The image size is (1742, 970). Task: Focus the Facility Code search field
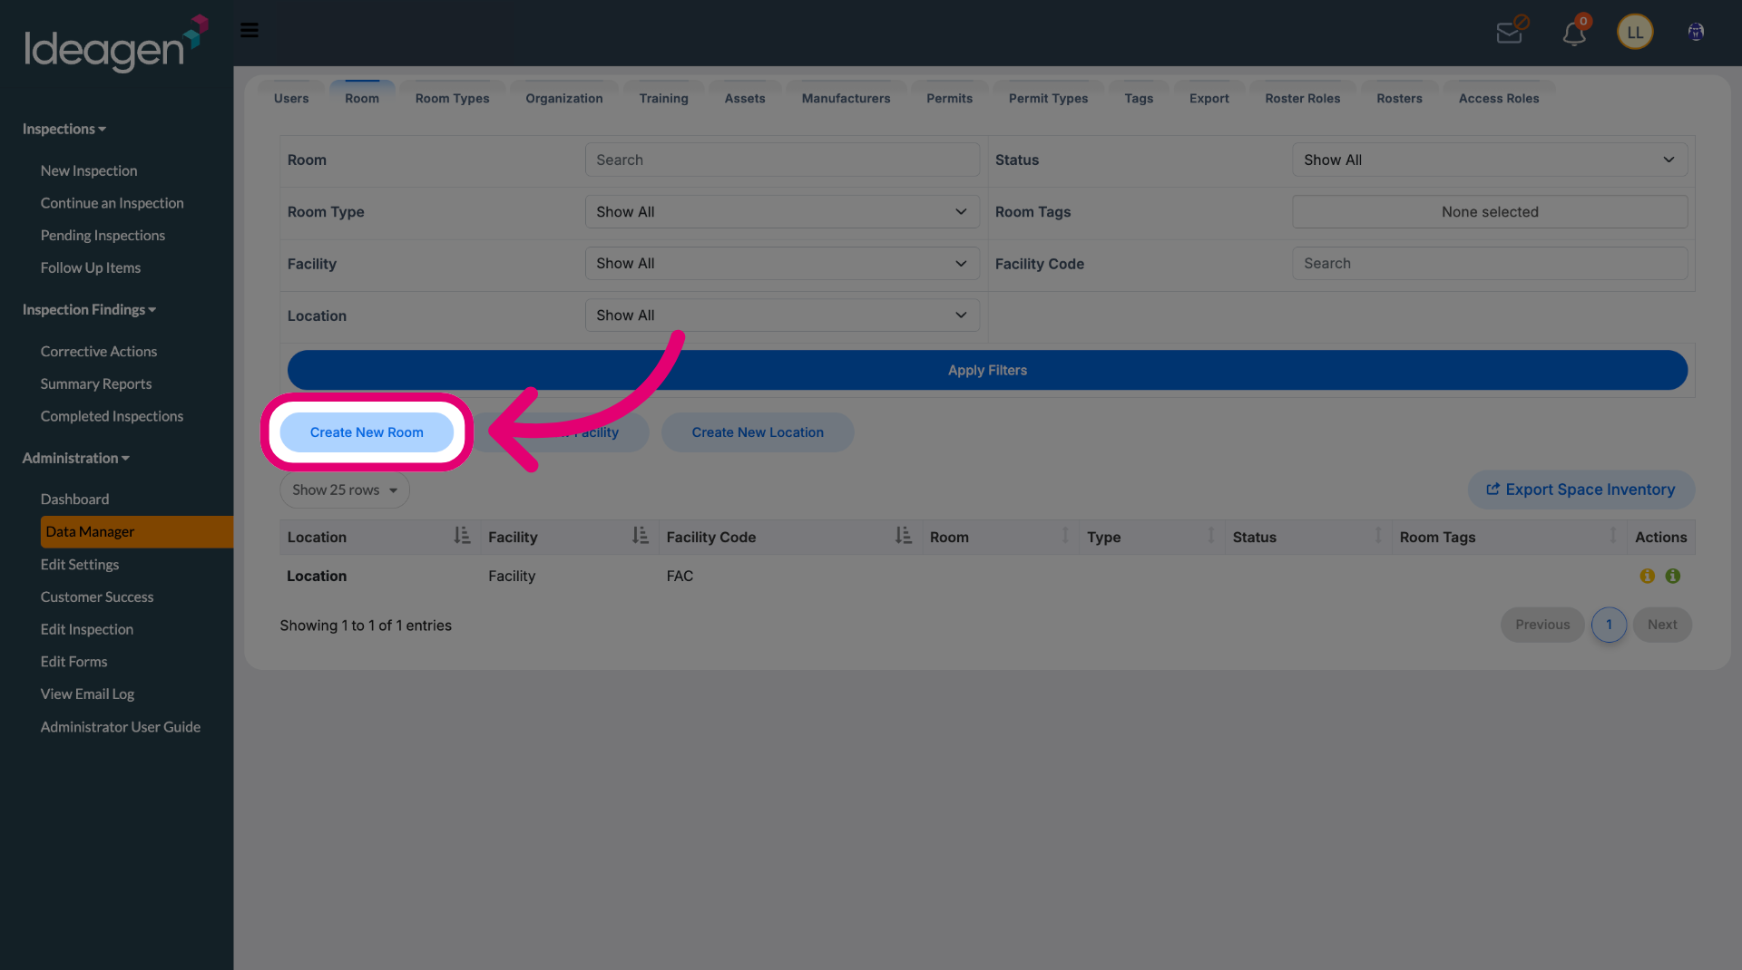[1490, 263]
